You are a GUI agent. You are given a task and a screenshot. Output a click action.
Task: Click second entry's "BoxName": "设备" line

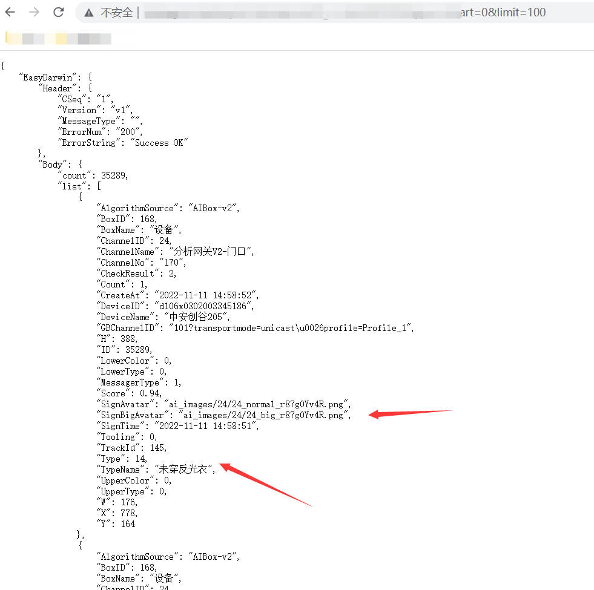[139, 579]
